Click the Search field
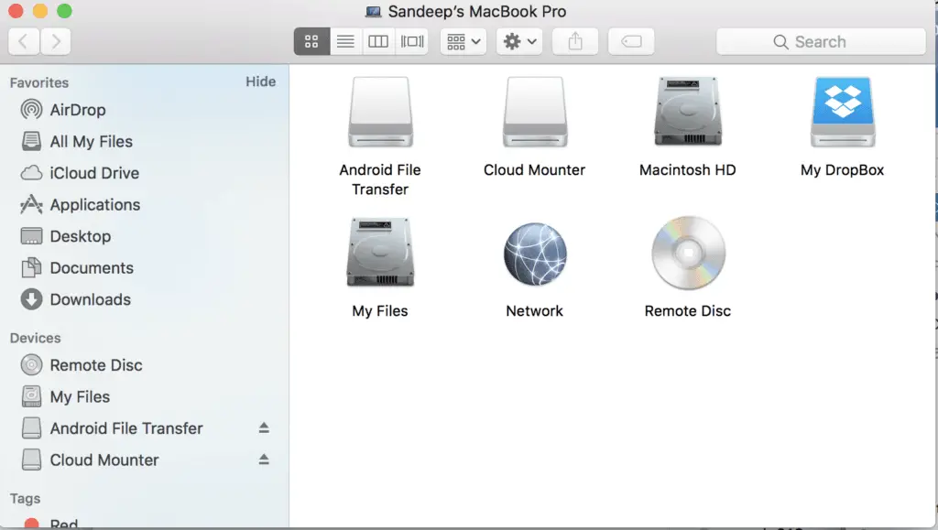Image resolution: width=938 pixels, height=530 pixels. coord(821,41)
